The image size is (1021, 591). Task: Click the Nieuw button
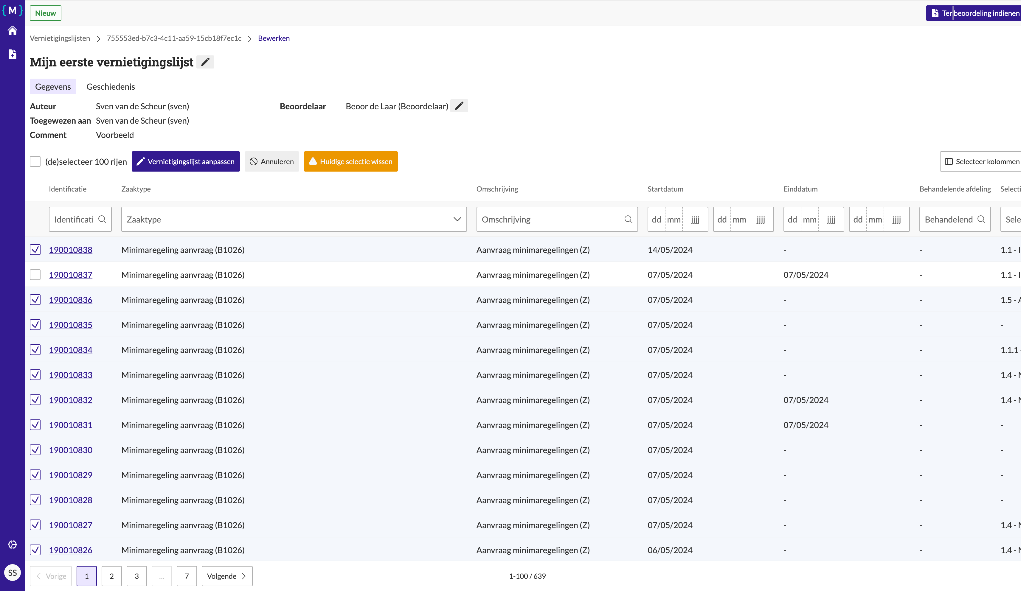(45, 13)
